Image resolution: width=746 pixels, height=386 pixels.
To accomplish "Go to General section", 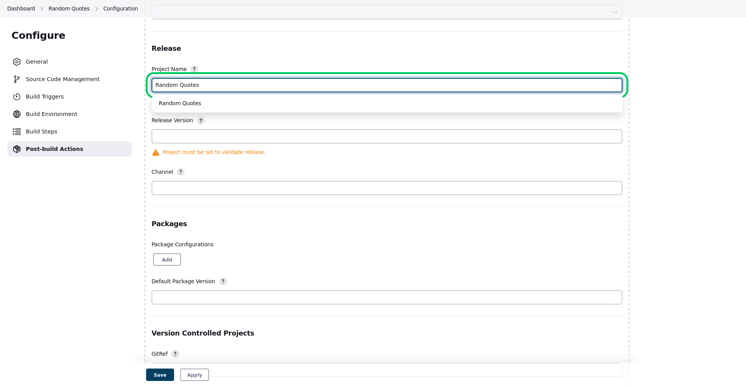I will (70, 62).
